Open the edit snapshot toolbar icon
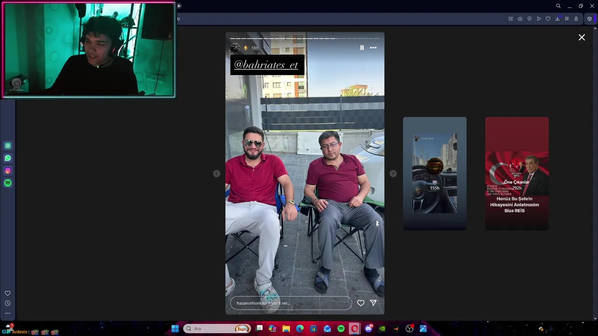 click(x=511, y=19)
